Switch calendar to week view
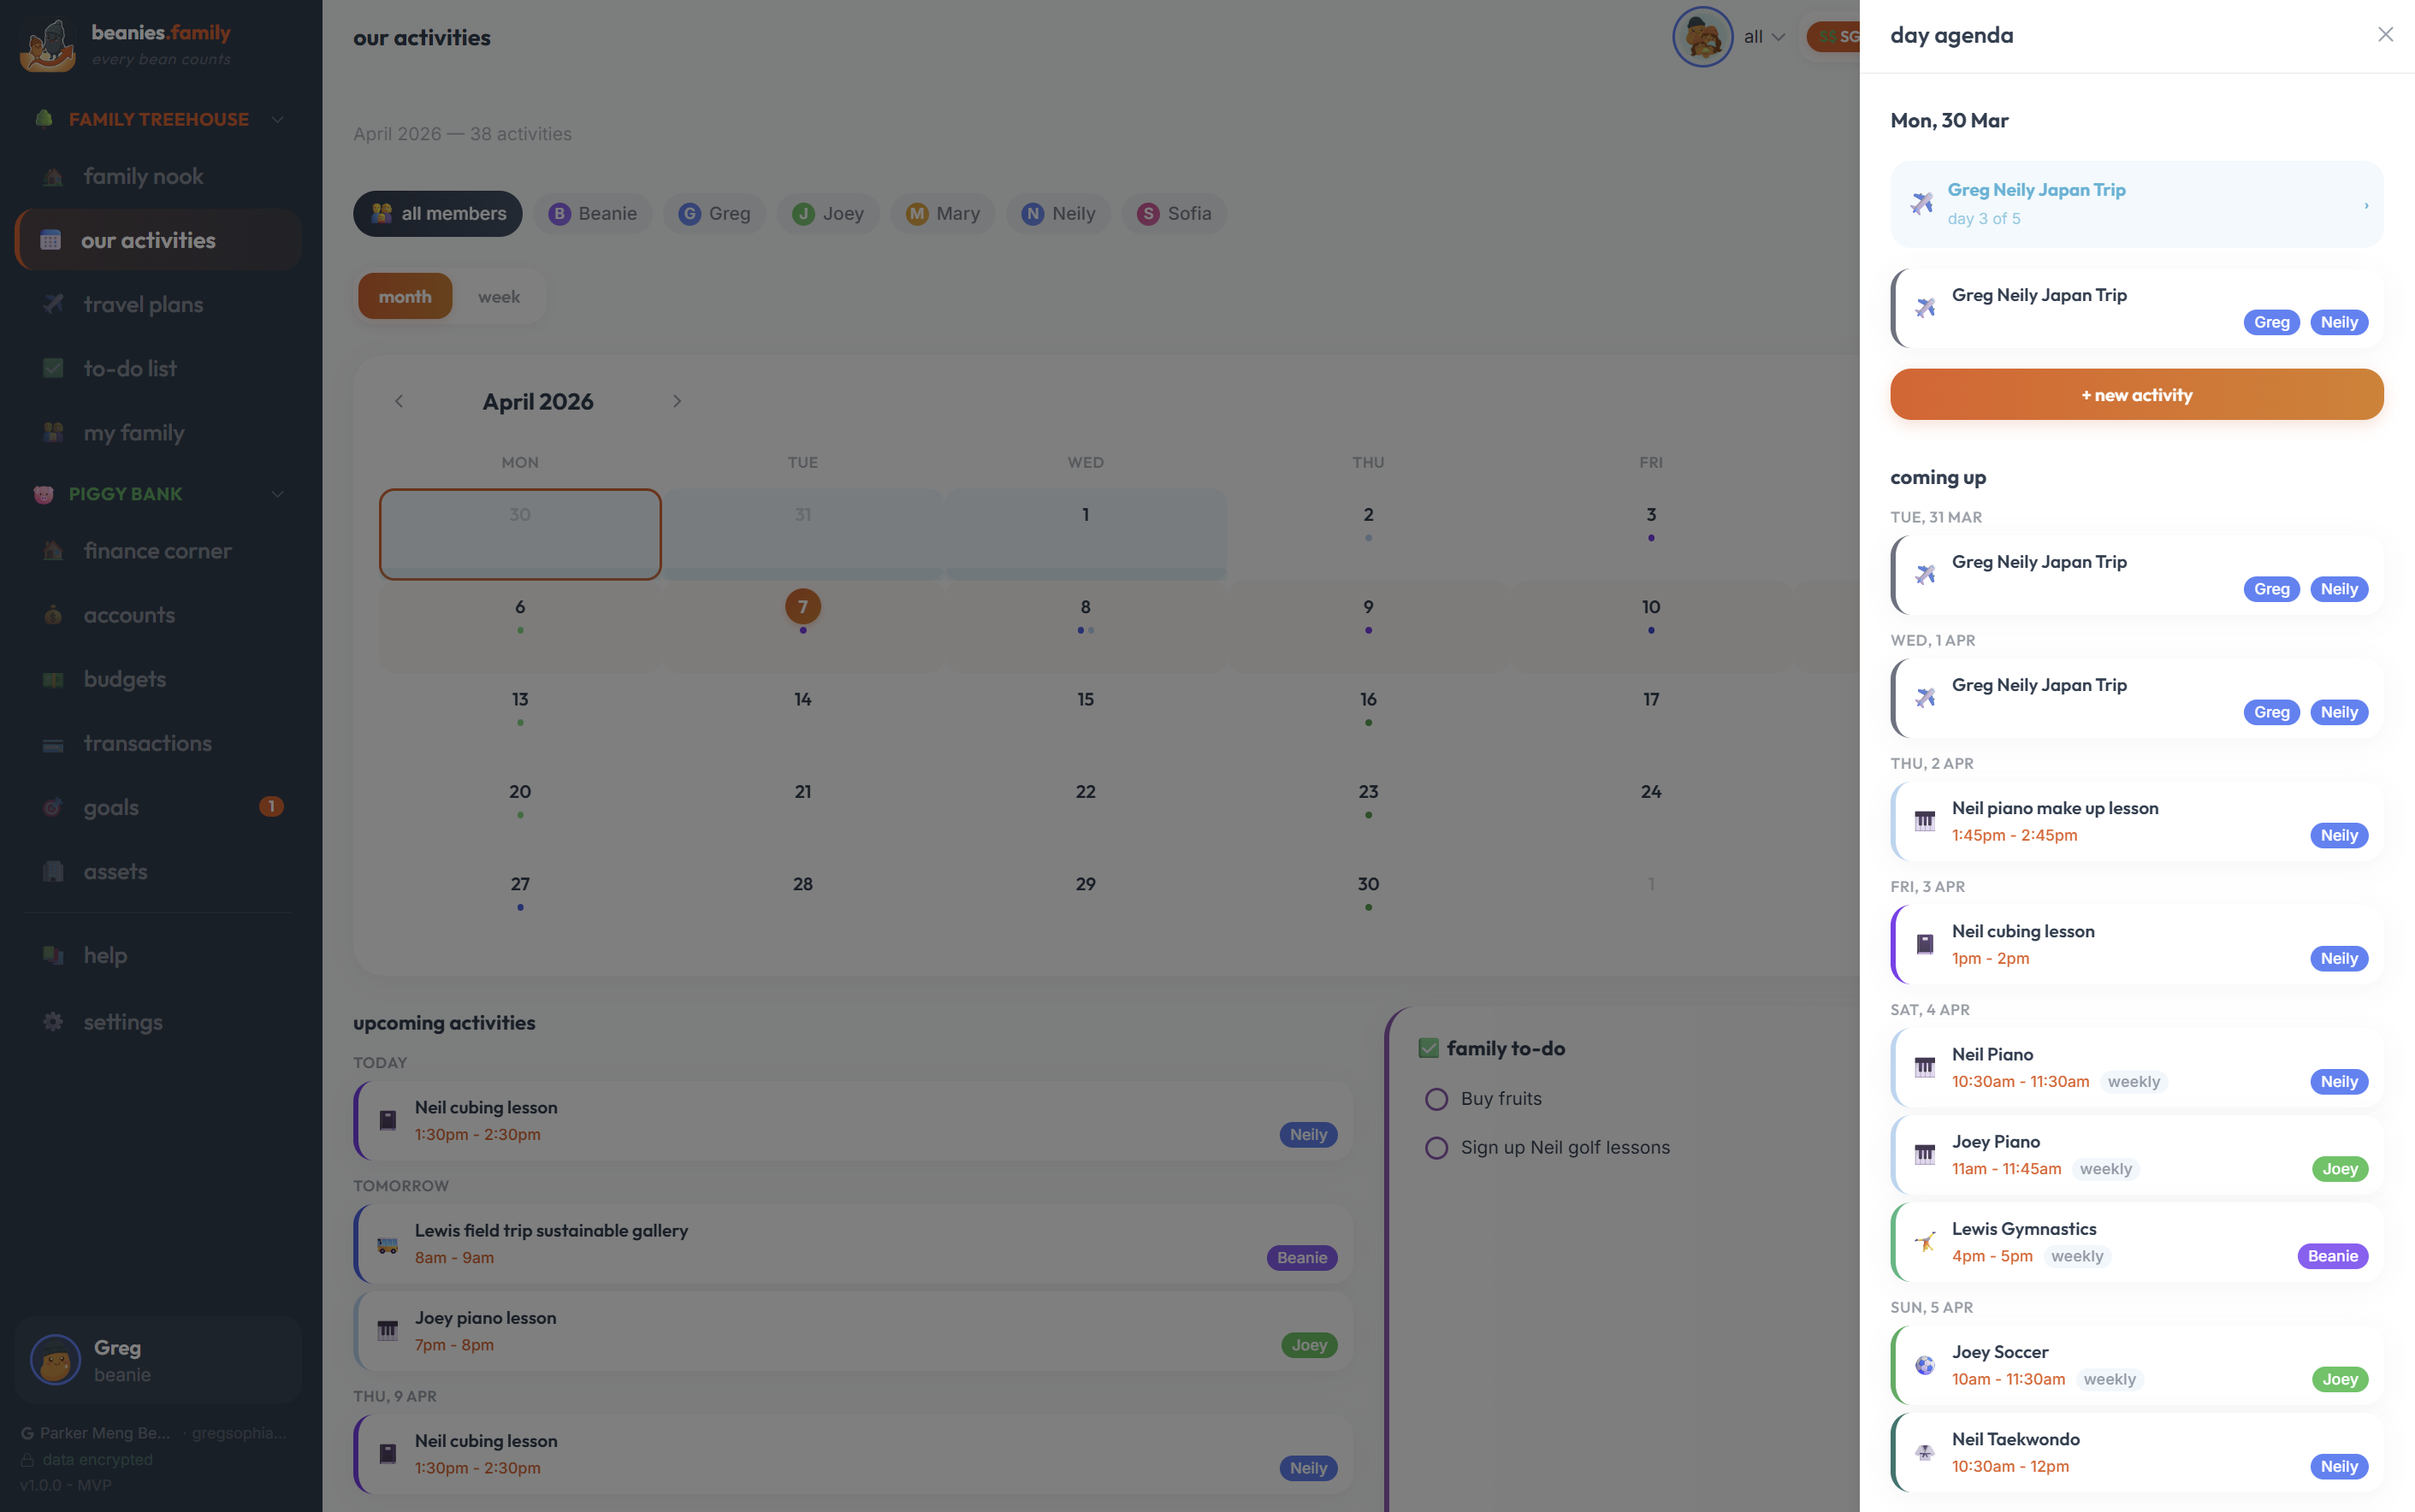The image size is (2415, 1512). click(498, 297)
